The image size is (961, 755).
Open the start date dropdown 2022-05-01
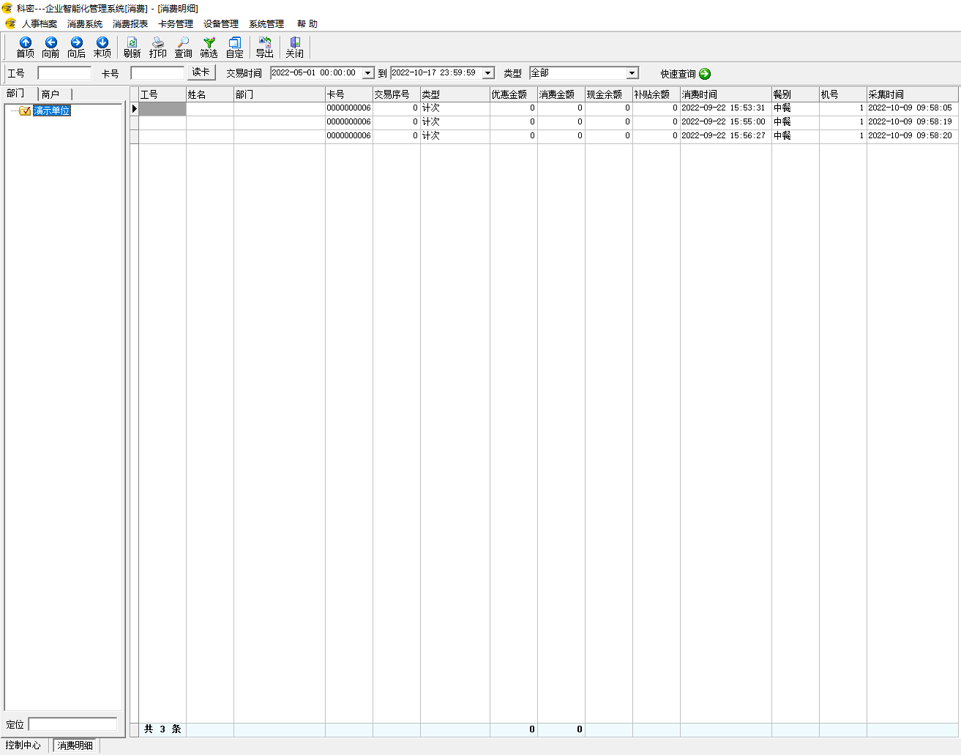point(368,73)
